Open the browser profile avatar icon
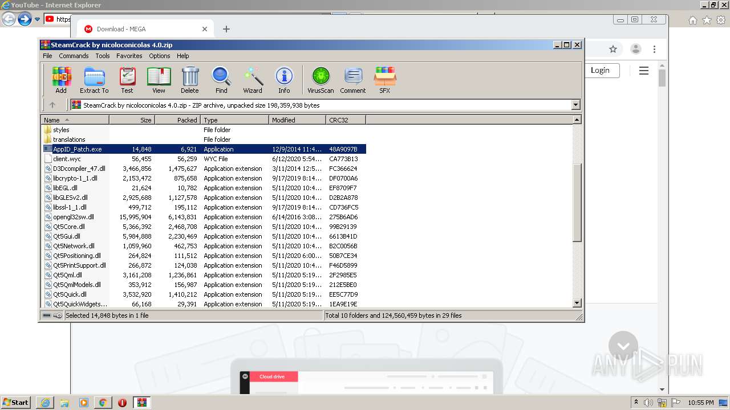Viewport: 730px width, 410px height. coord(636,50)
